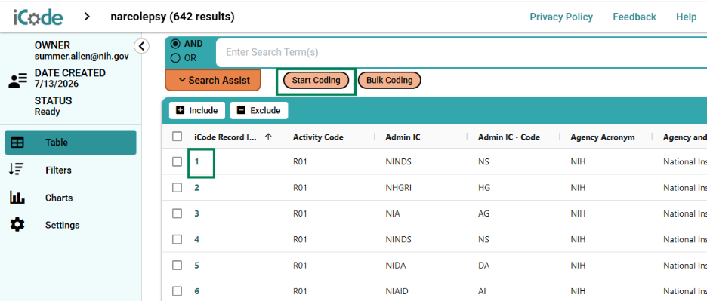Click the Charts bar graph icon
Image resolution: width=707 pixels, height=301 pixels.
(x=17, y=198)
